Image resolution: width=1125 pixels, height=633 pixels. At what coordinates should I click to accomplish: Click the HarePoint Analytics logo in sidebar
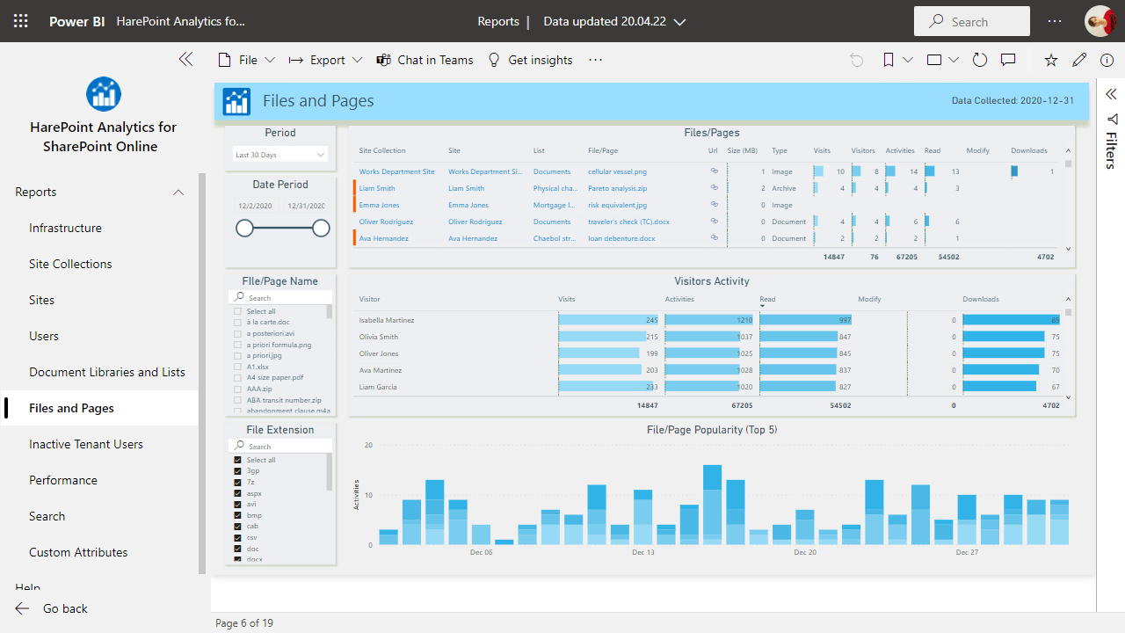[104, 94]
